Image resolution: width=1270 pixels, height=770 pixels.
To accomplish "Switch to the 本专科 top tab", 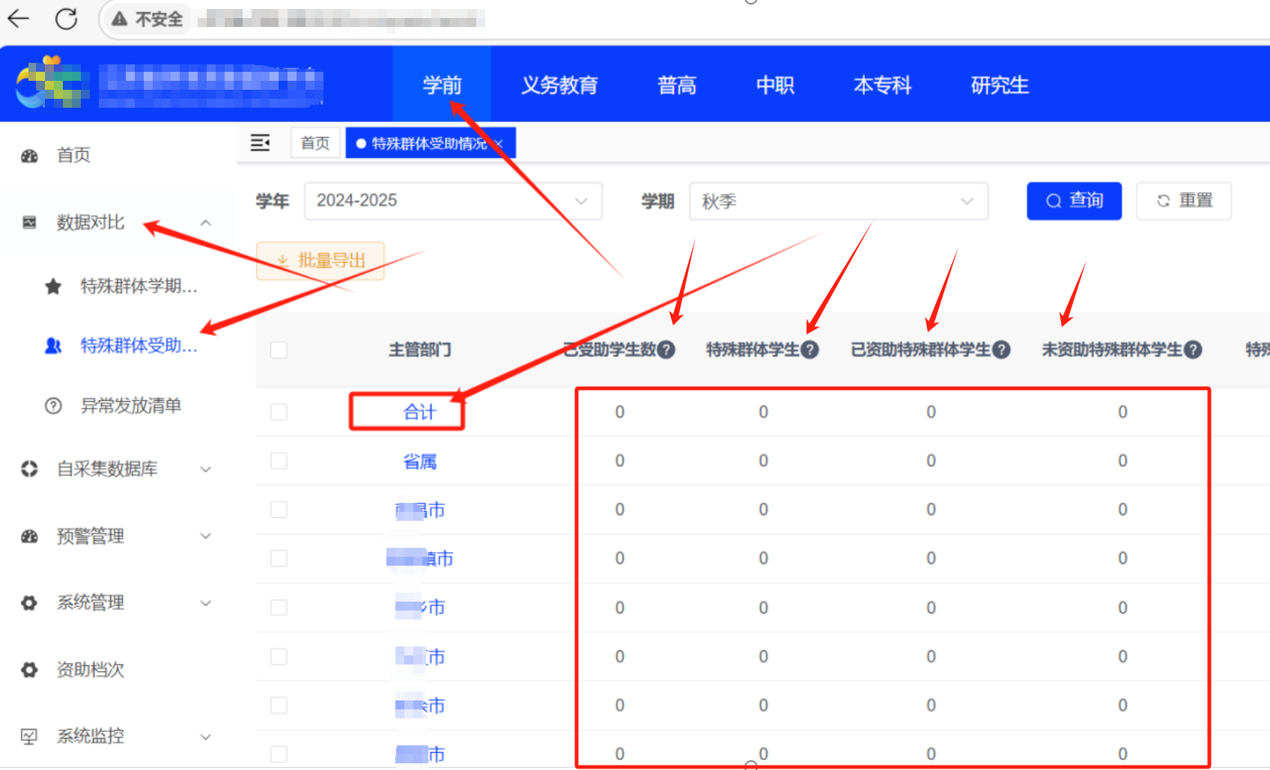I will 883,85.
